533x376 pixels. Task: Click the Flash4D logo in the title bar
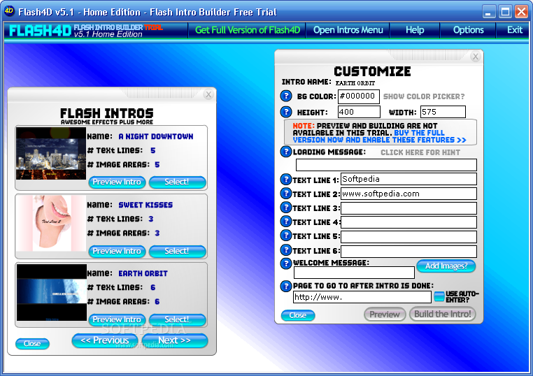[9, 11]
